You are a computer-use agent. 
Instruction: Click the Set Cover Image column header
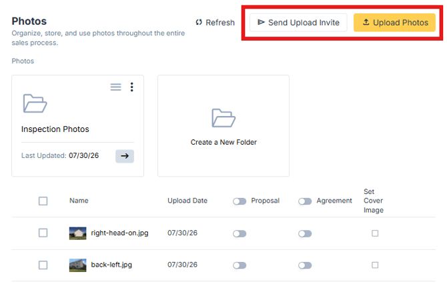(374, 201)
